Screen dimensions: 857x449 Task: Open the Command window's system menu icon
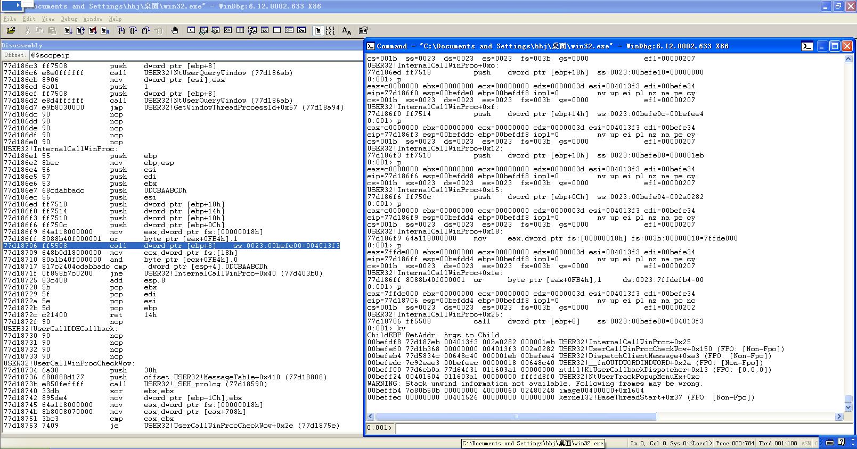click(x=371, y=46)
